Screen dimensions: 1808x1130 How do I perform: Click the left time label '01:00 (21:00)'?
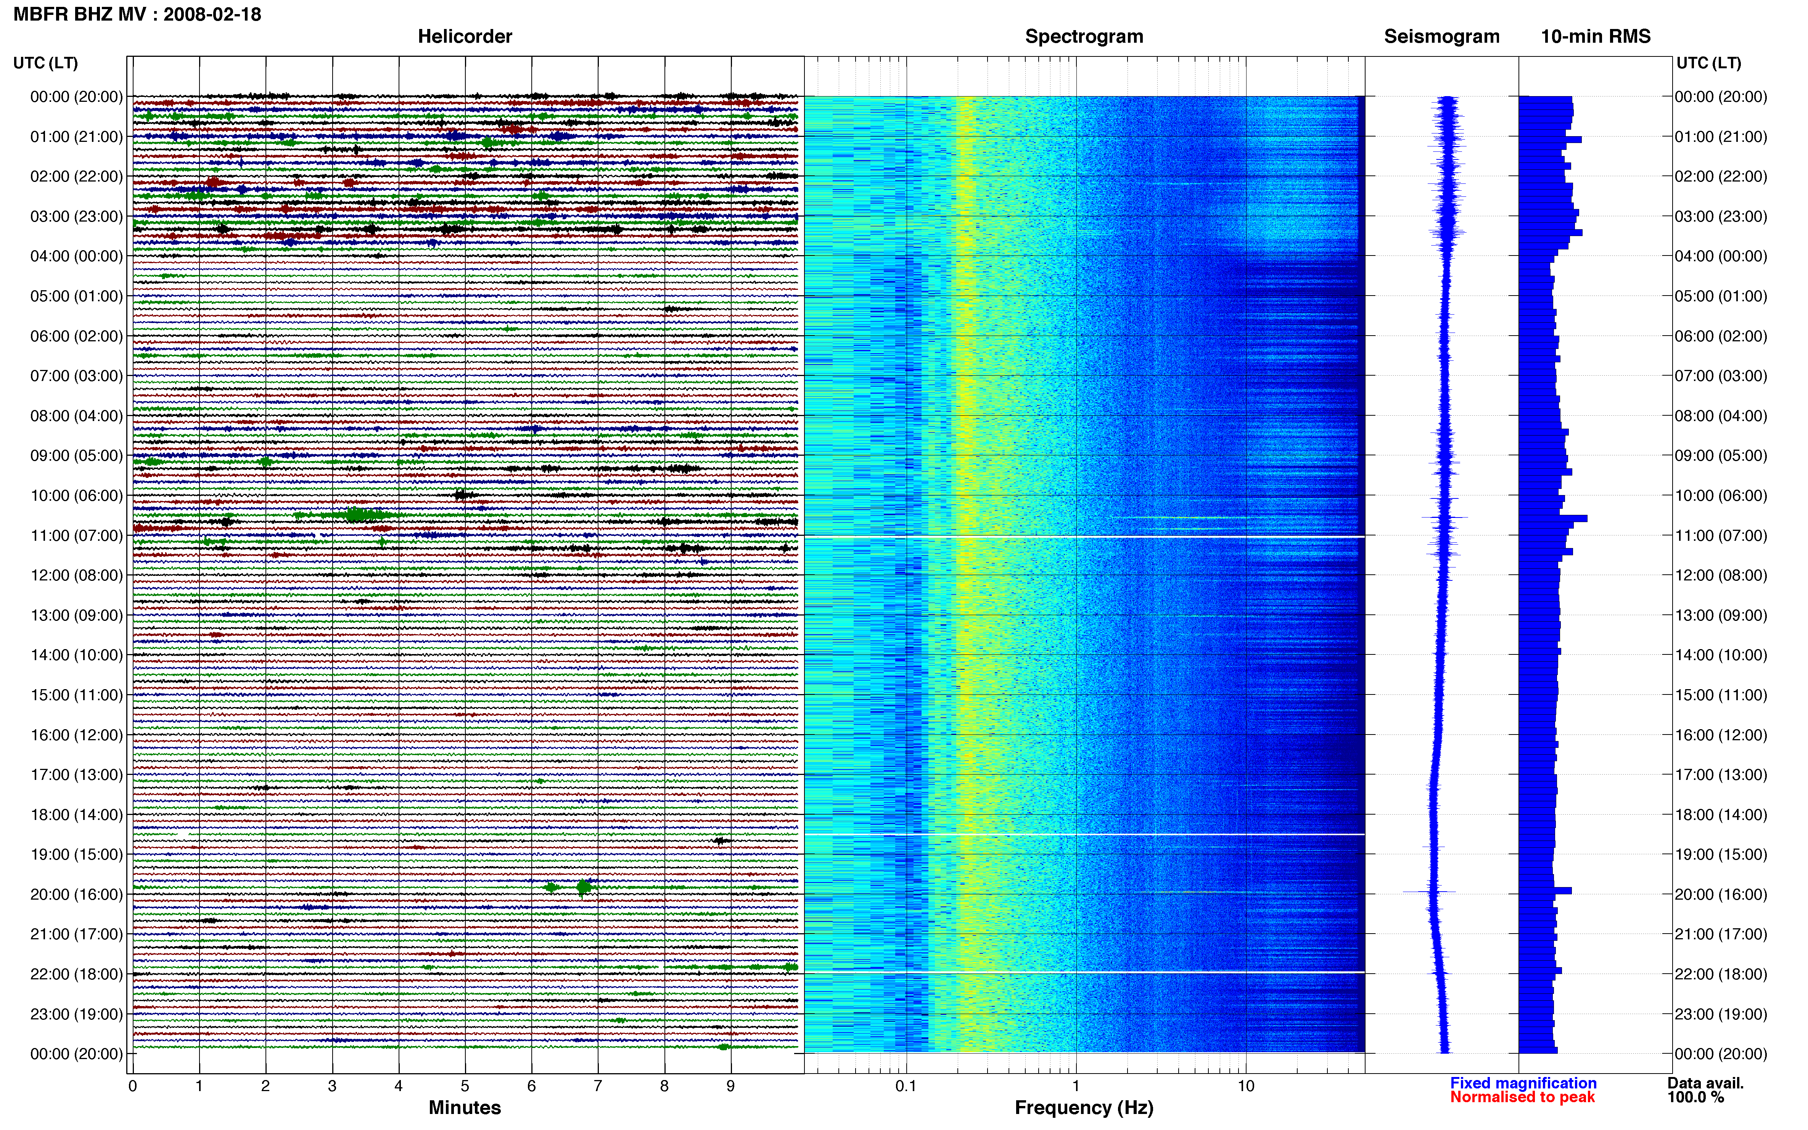point(76,137)
